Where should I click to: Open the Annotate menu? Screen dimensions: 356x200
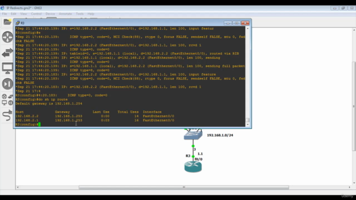pyautogui.click(x=65, y=14)
